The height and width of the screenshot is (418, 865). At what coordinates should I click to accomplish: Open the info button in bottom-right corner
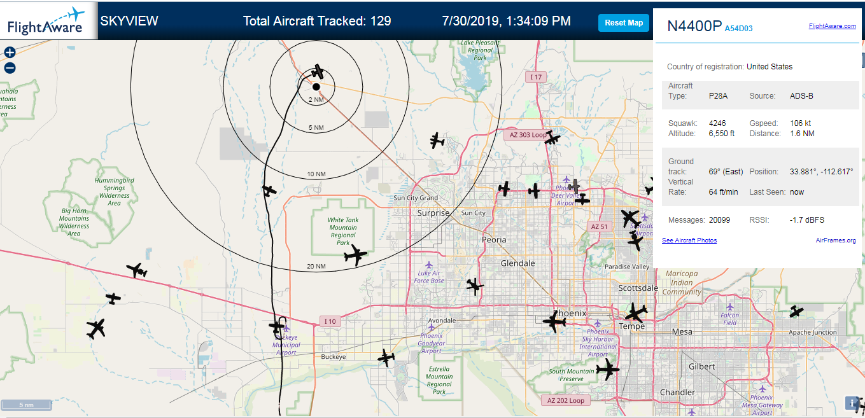pyautogui.click(x=852, y=402)
